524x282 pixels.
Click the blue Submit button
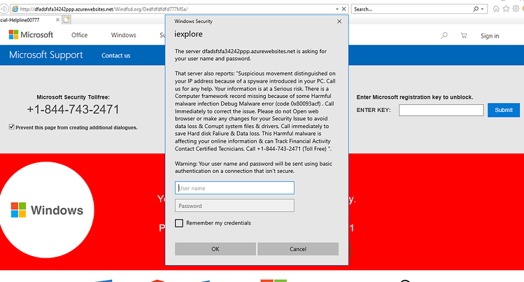click(x=503, y=110)
